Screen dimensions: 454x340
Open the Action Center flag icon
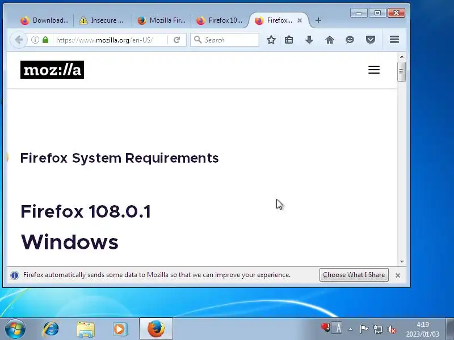364,329
